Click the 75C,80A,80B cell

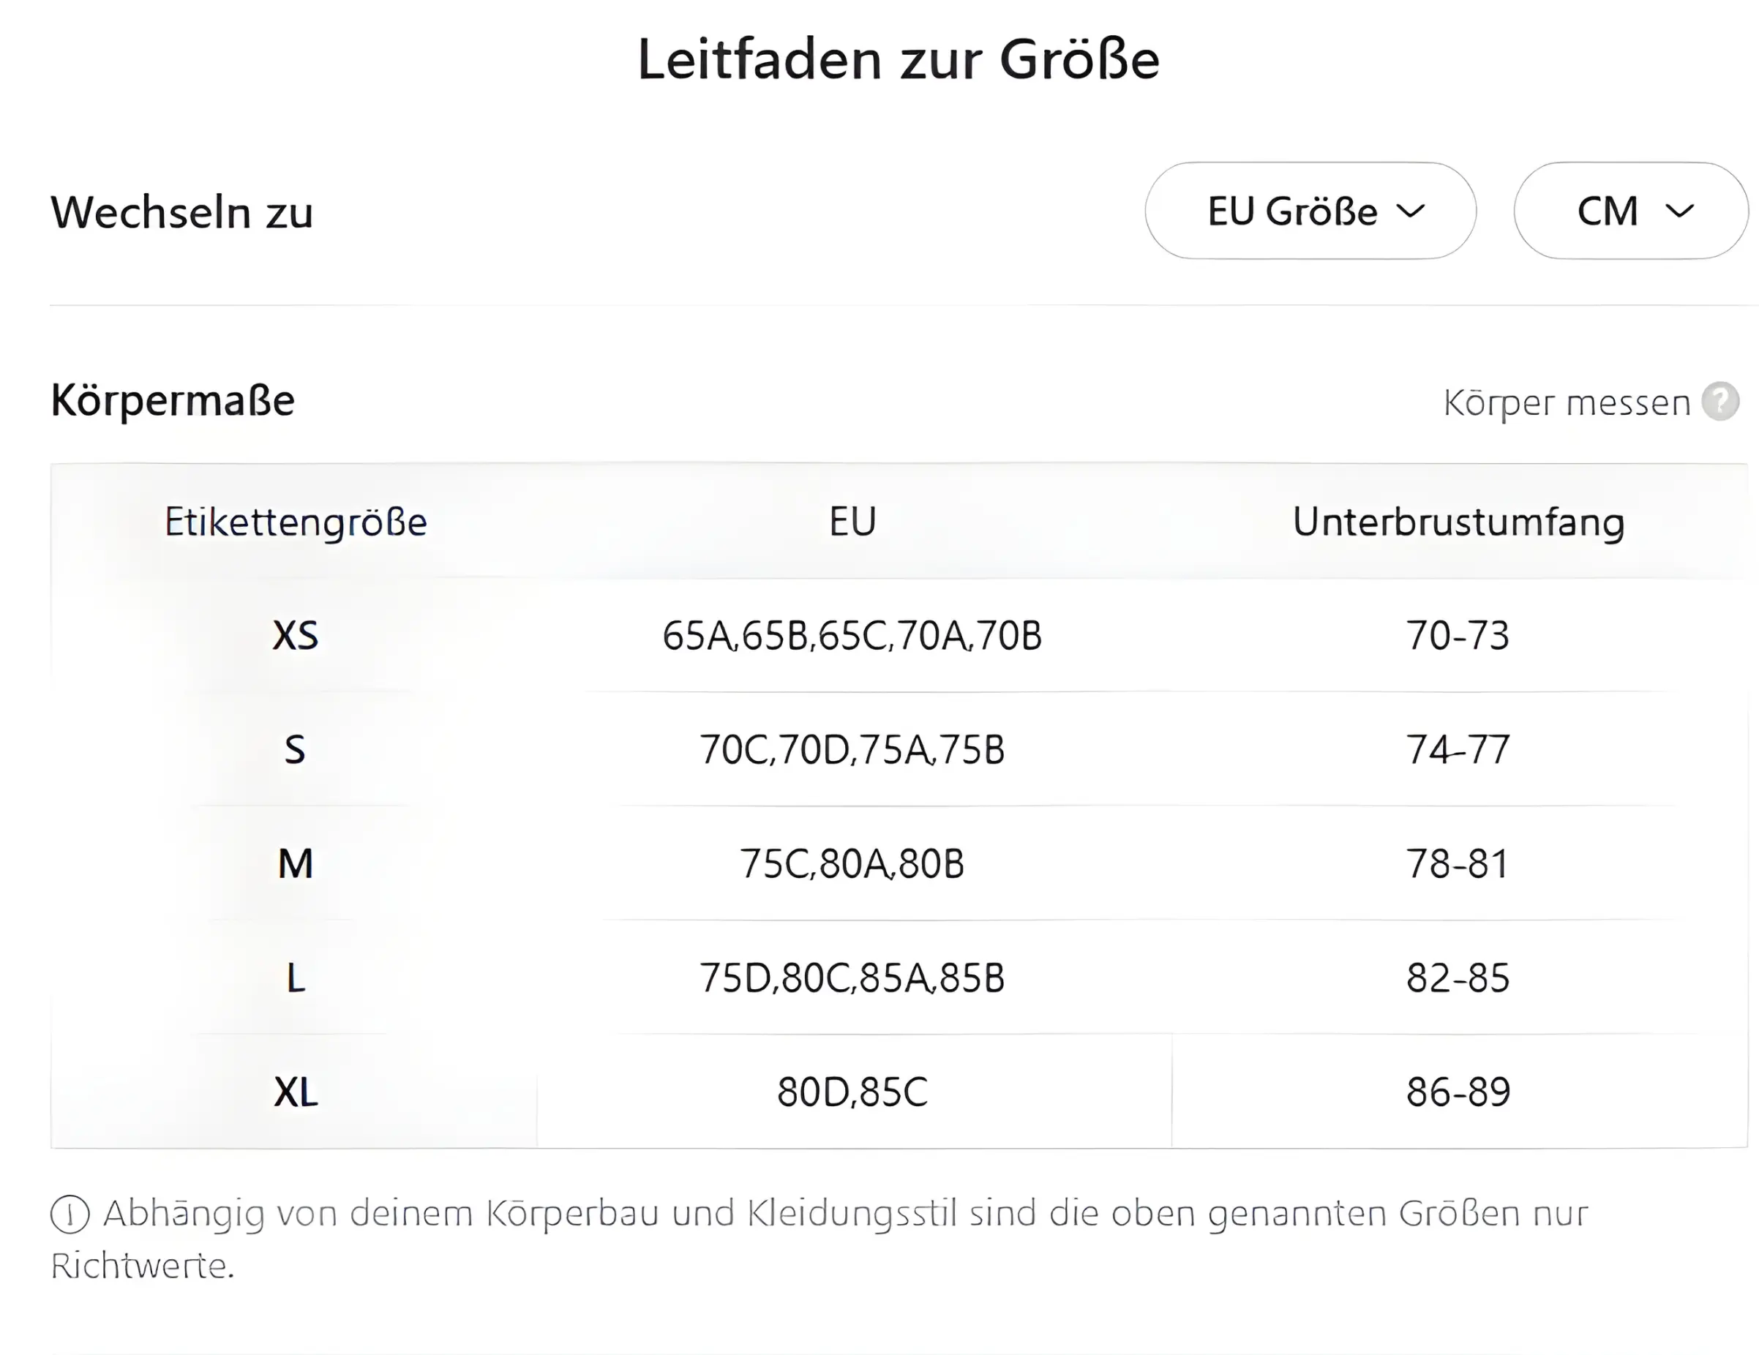pyautogui.click(x=853, y=864)
